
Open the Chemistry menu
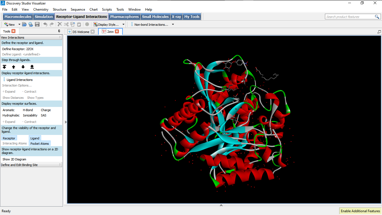click(41, 9)
